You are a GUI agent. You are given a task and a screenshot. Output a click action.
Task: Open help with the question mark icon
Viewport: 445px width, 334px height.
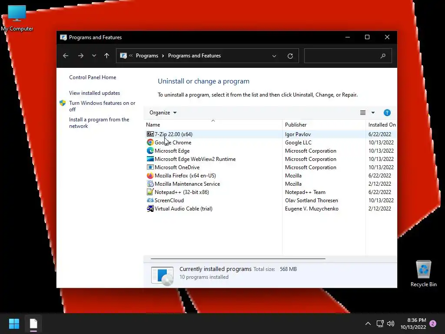point(387,113)
